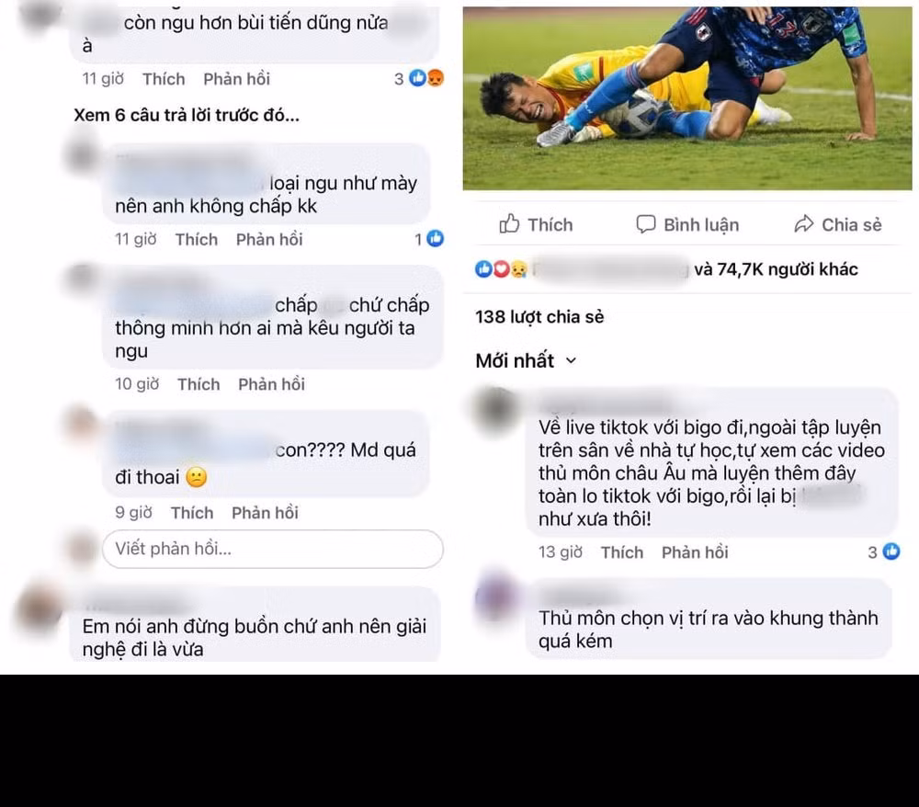
Task: Click the chevron next to Mới nhất
Action: click(x=571, y=361)
